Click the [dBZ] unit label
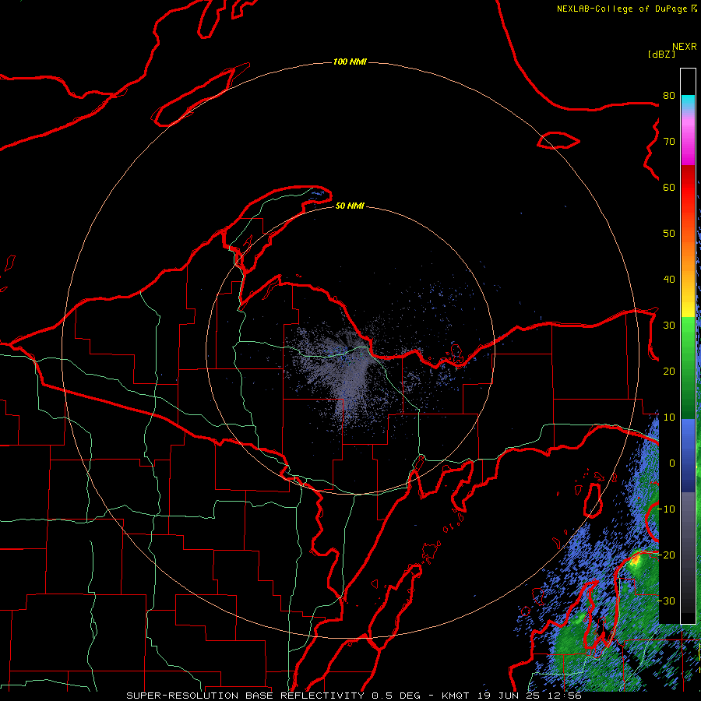The image size is (701, 701). pos(661,54)
